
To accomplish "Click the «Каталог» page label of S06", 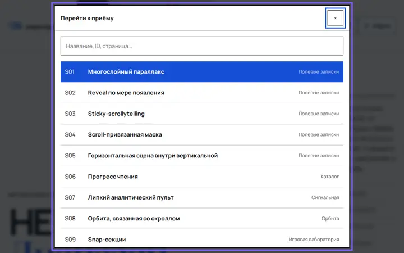I will [x=329, y=177].
